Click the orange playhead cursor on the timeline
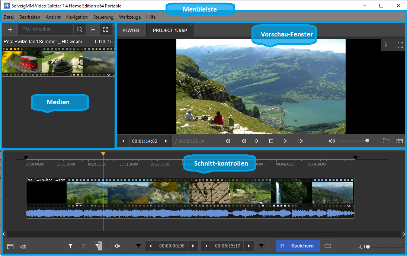 pyautogui.click(x=103, y=154)
